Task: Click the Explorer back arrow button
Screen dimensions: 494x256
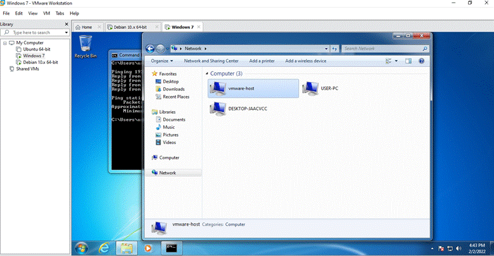Action: (150, 49)
